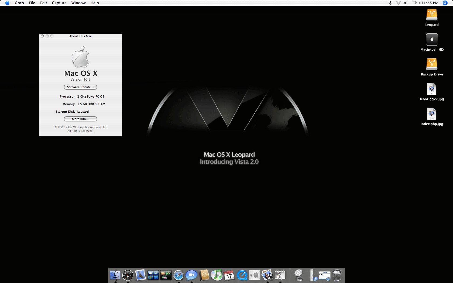Open the Edit menu

[x=43, y=3]
